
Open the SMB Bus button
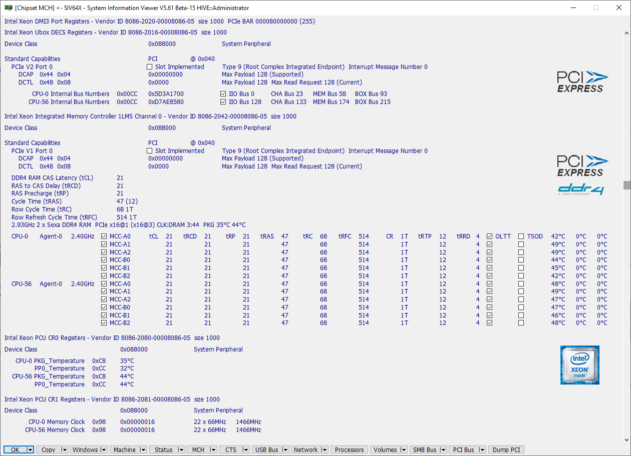[x=429, y=450]
